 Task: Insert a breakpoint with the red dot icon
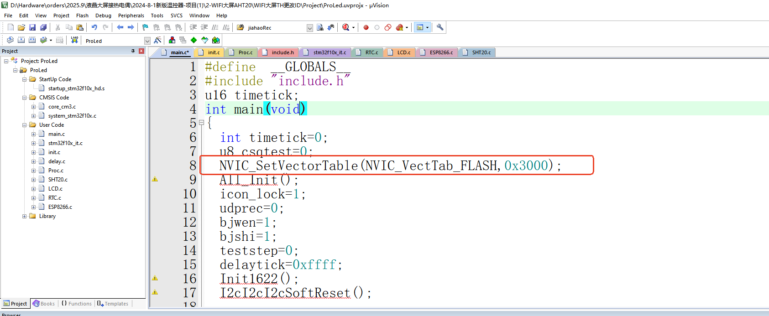(366, 27)
